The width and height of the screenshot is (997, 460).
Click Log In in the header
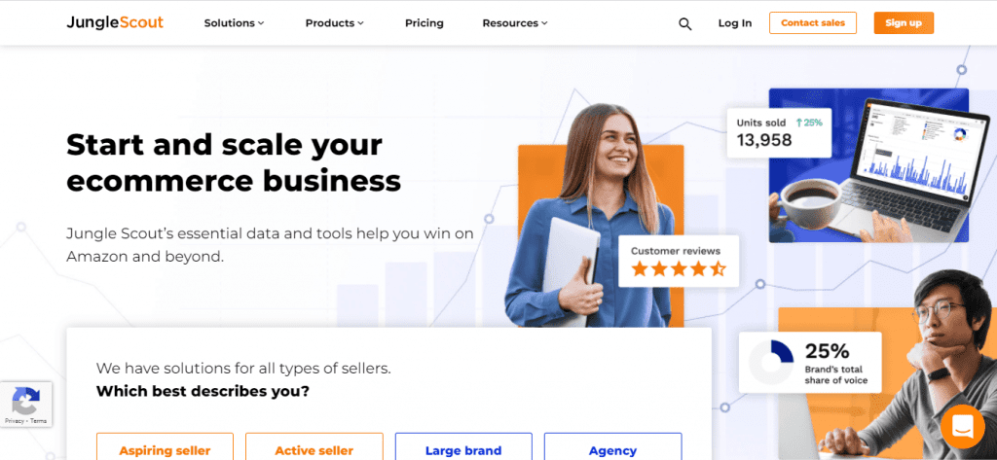click(735, 23)
